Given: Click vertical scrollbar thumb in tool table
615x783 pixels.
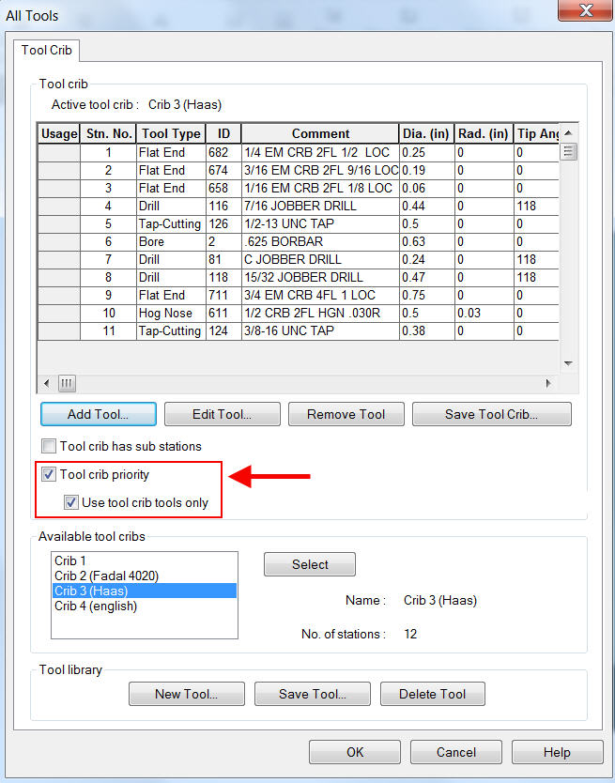Looking at the screenshot, I should pos(568,151).
